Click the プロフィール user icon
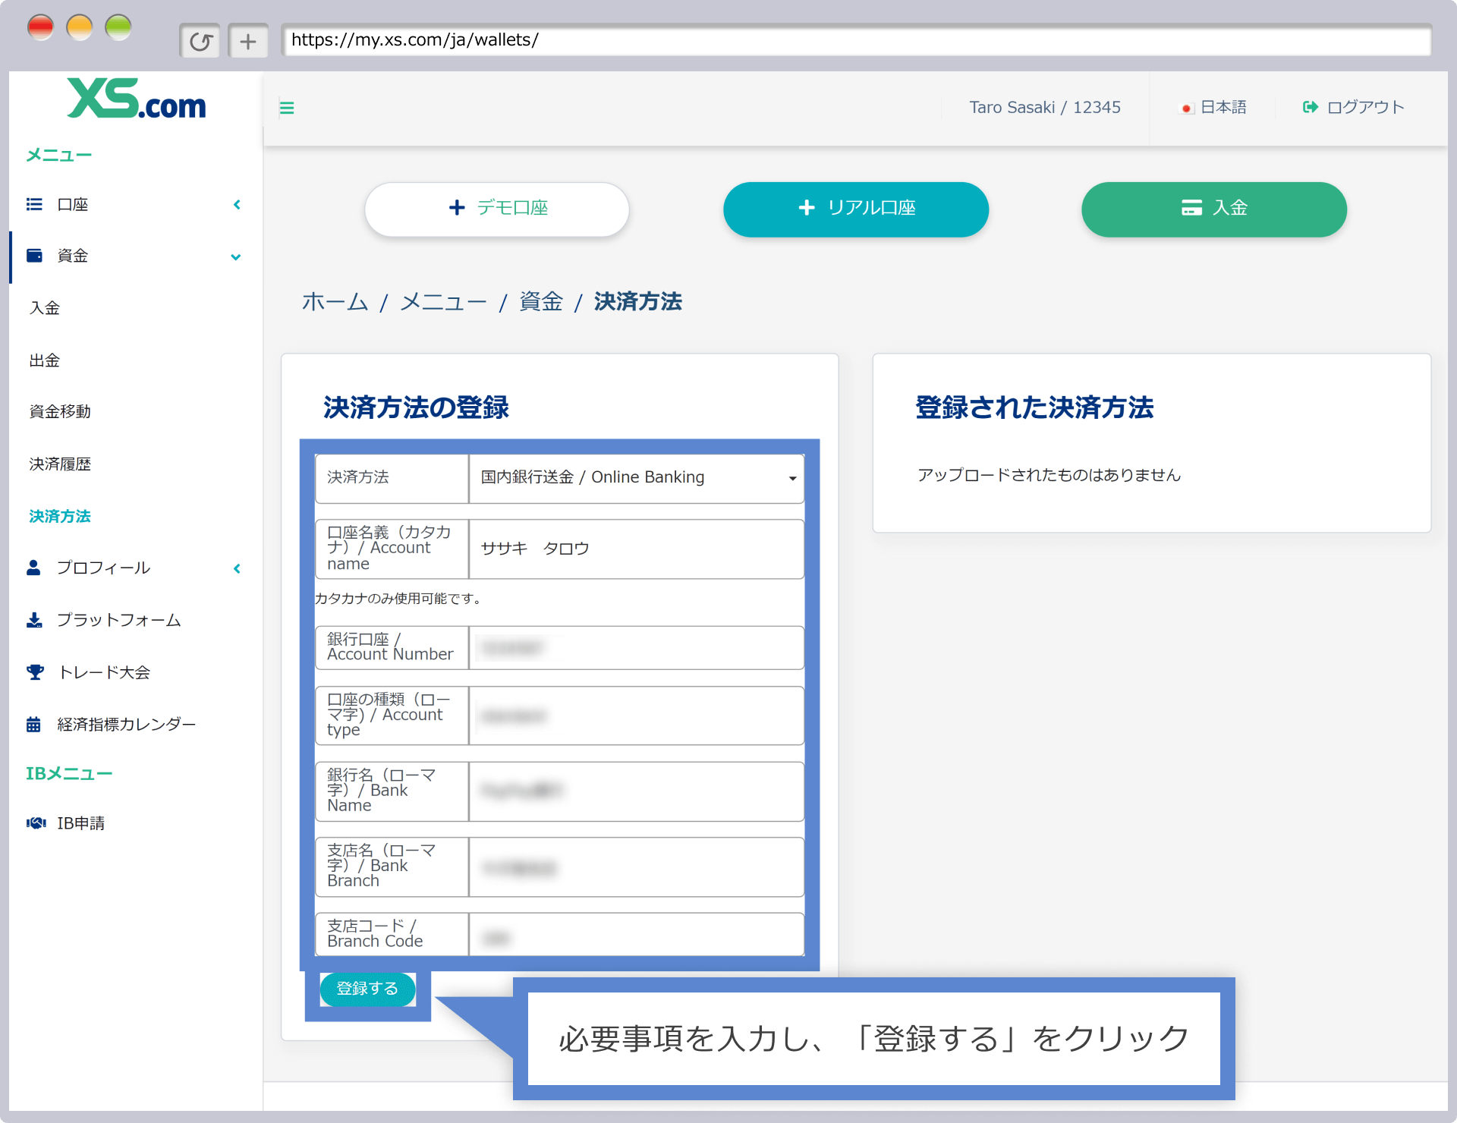This screenshot has height=1123, width=1457. [x=33, y=568]
